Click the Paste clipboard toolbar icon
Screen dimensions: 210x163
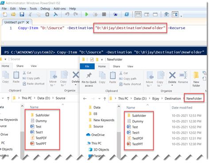point(47,14)
